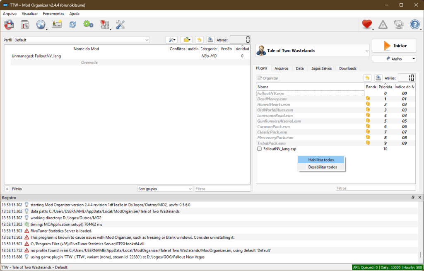This screenshot has height=271, width=424.
Task: Open the profiles ID card icon
Action: click(57, 25)
